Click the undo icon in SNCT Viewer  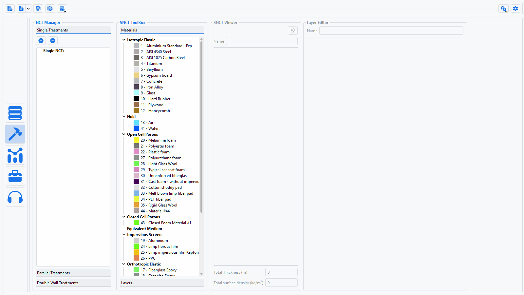pos(293,30)
